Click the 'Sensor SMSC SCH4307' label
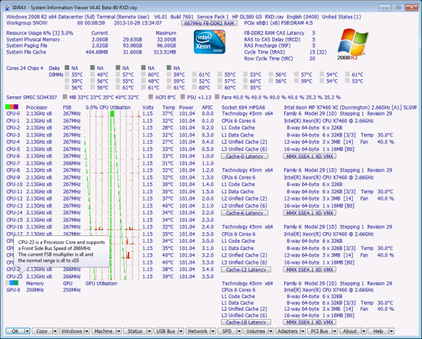The width and height of the screenshot is (422, 339). point(32,97)
